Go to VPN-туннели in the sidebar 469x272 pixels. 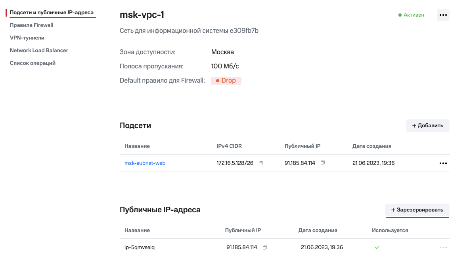pos(27,38)
